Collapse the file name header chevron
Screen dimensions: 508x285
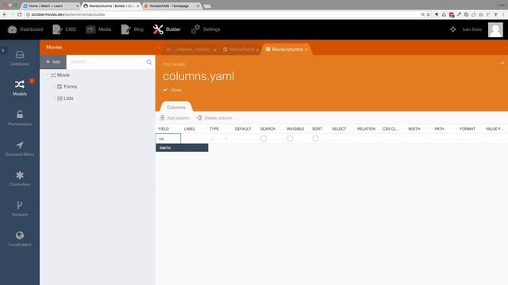(x=502, y=63)
